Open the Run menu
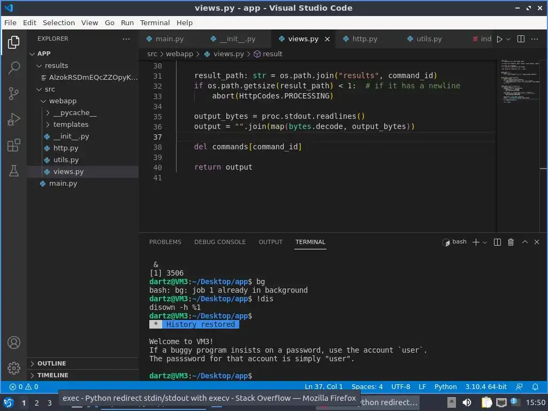This screenshot has width=548, height=411. coord(127,22)
